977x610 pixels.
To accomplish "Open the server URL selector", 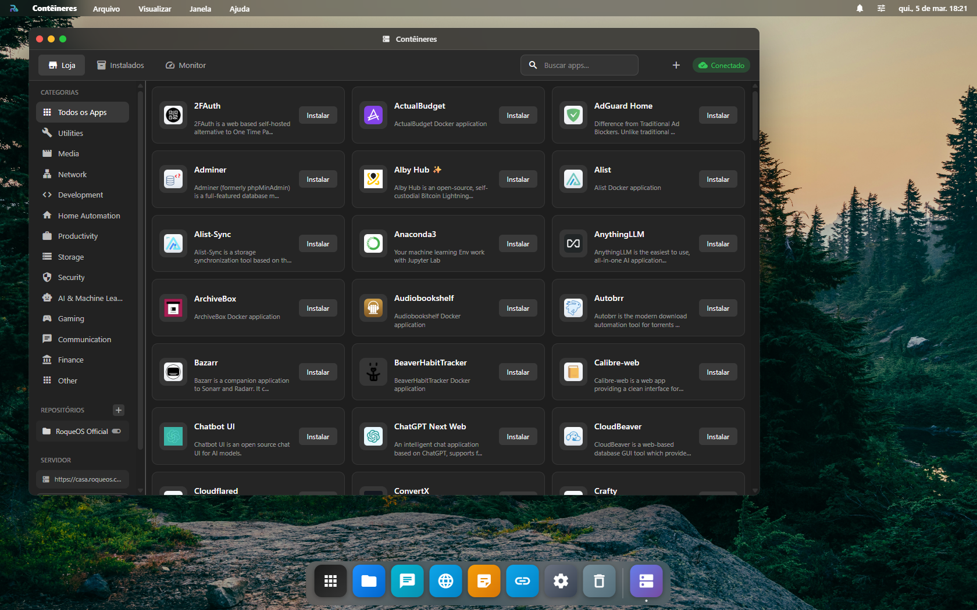I will 83,479.
